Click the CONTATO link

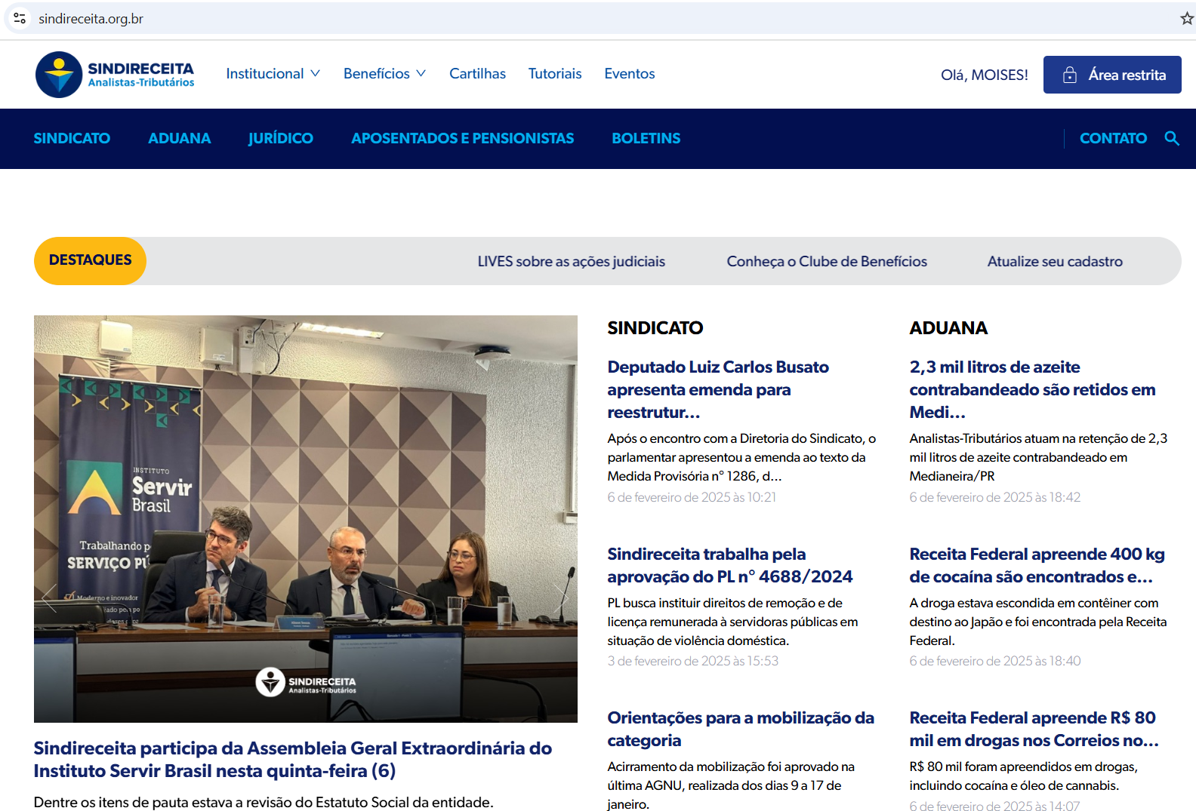1112,139
